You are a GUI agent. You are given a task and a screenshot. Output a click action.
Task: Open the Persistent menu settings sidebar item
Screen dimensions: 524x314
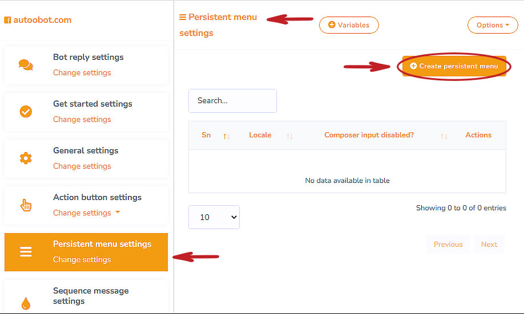tap(102, 244)
